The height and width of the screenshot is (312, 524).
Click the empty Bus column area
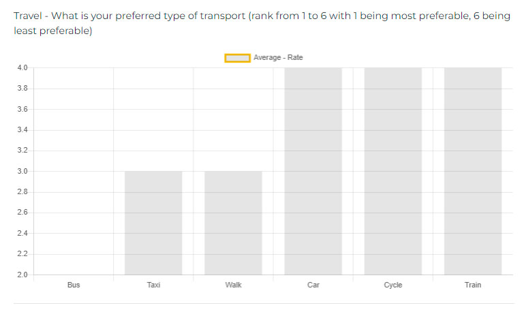point(74,171)
